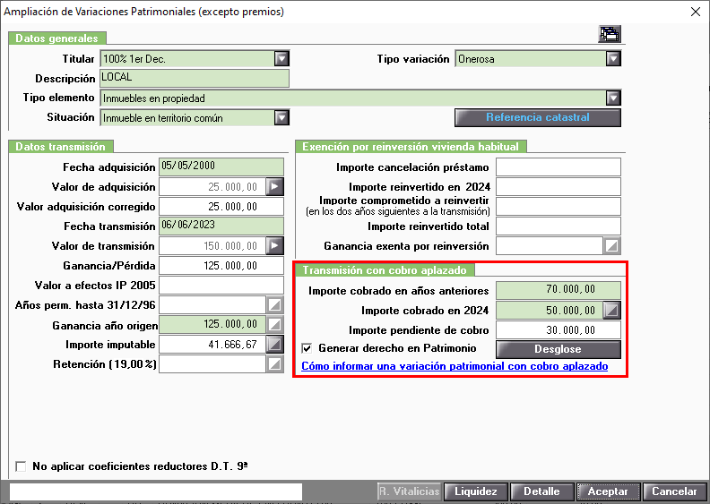
Task: Click the Importe comprometido a reinvertir field
Action: pos(558,207)
